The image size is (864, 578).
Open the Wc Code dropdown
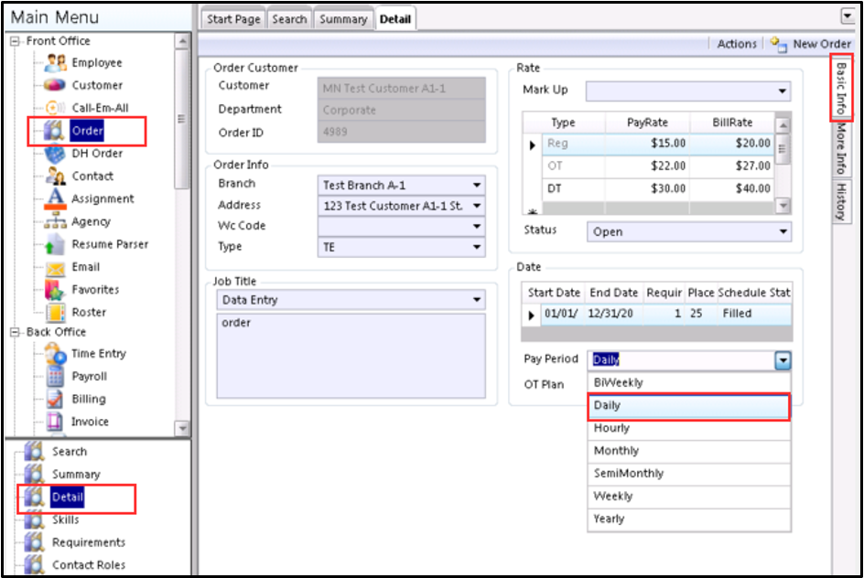477,226
